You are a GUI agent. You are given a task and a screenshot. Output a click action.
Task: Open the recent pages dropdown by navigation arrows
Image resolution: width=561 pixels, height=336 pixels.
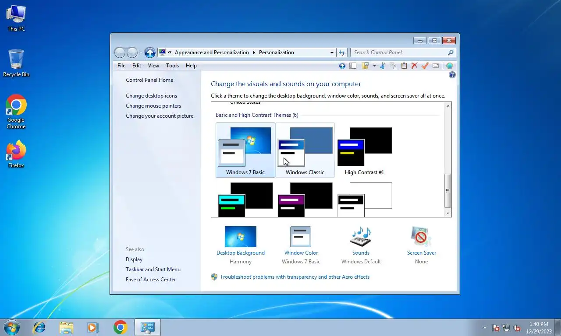[141, 52]
